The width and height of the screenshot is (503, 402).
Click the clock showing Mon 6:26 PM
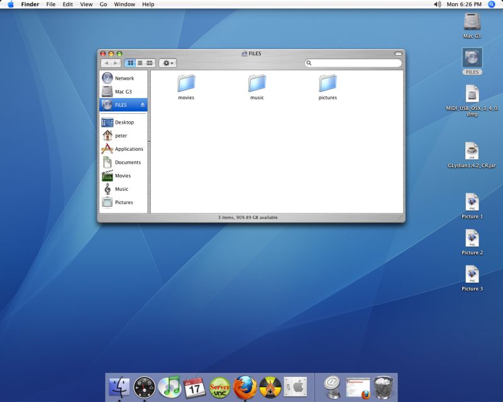[x=464, y=4]
